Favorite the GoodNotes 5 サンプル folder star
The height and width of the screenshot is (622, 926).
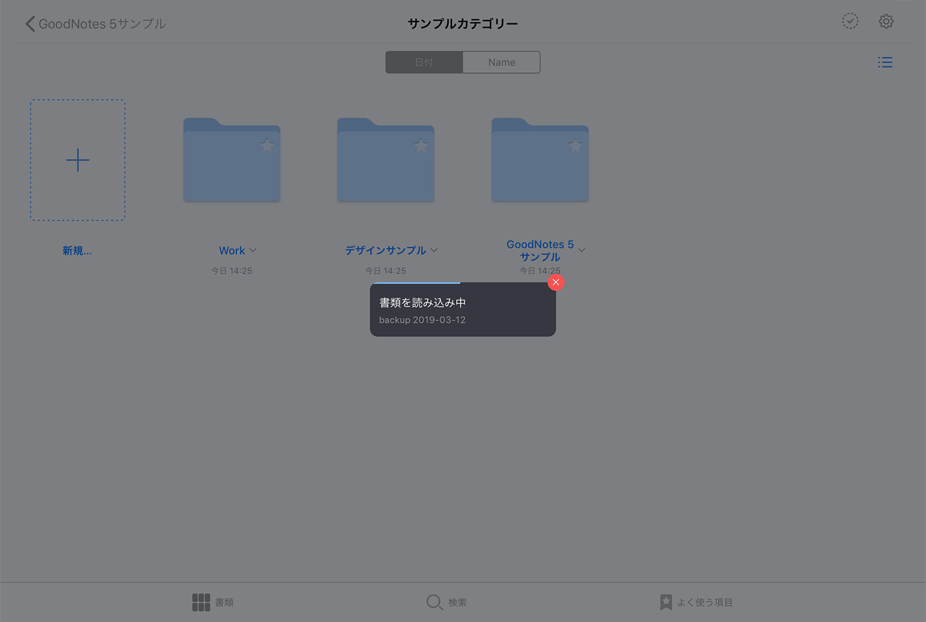tap(575, 146)
